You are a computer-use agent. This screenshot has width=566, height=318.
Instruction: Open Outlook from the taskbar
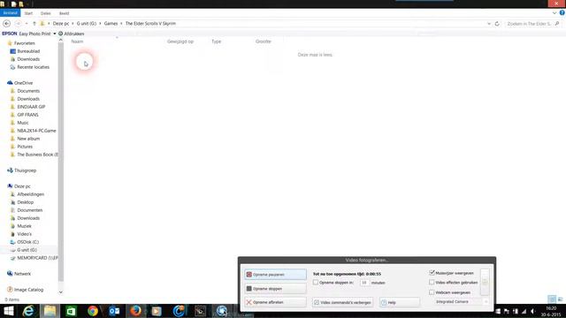tap(114, 311)
